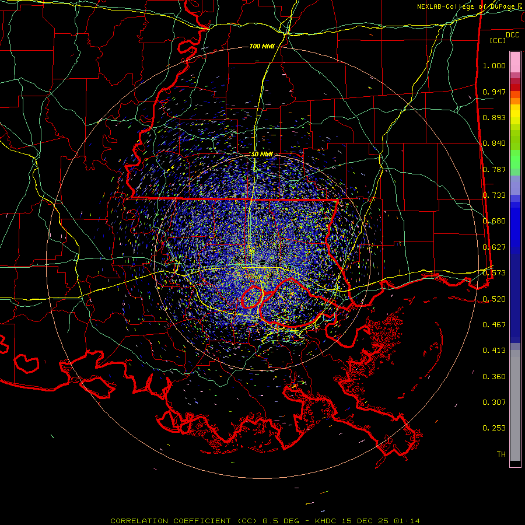This screenshot has height=525, width=525.
Task: Click the 0.893 scale value
Action: (x=494, y=117)
